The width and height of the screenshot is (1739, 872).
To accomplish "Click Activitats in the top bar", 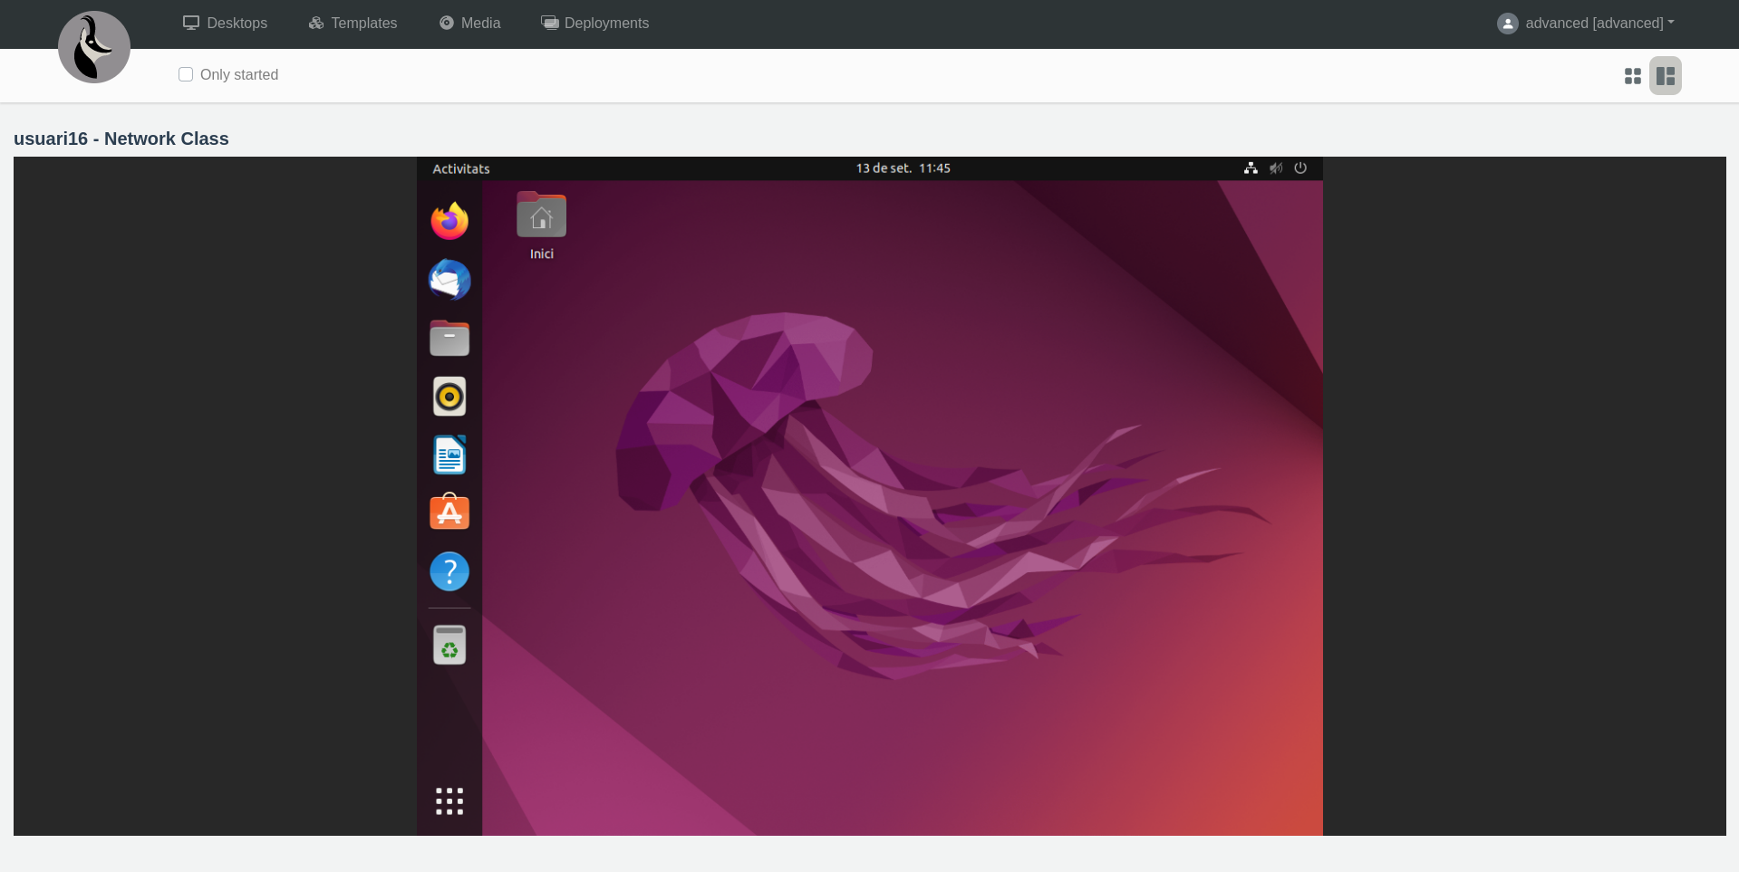I will 461,168.
